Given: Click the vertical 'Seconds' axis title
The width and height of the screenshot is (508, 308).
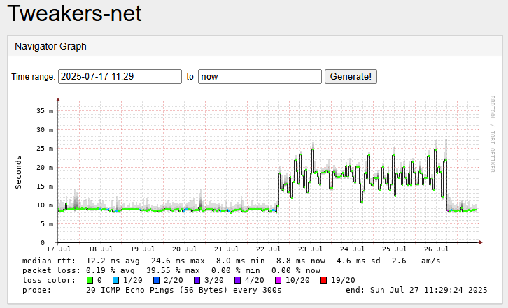Looking at the screenshot, I should pyautogui.click(x=19, y=171).
